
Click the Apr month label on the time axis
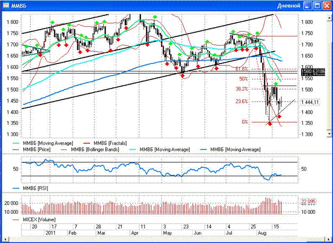(x=135, y=233)
